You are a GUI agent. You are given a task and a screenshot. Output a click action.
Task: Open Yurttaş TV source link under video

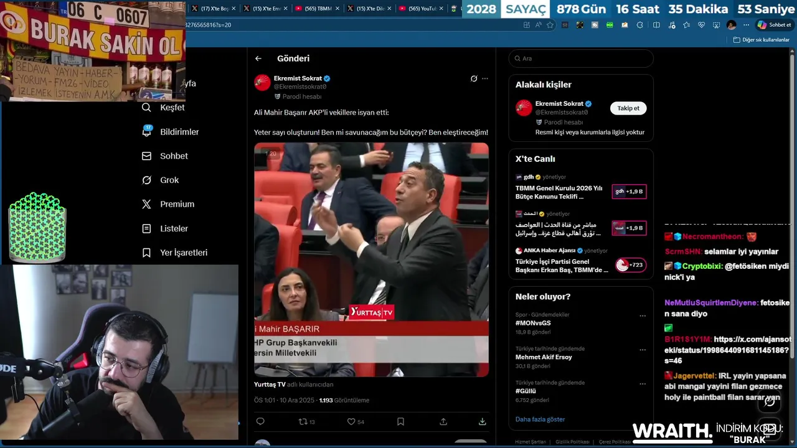(x=270, y=385)
